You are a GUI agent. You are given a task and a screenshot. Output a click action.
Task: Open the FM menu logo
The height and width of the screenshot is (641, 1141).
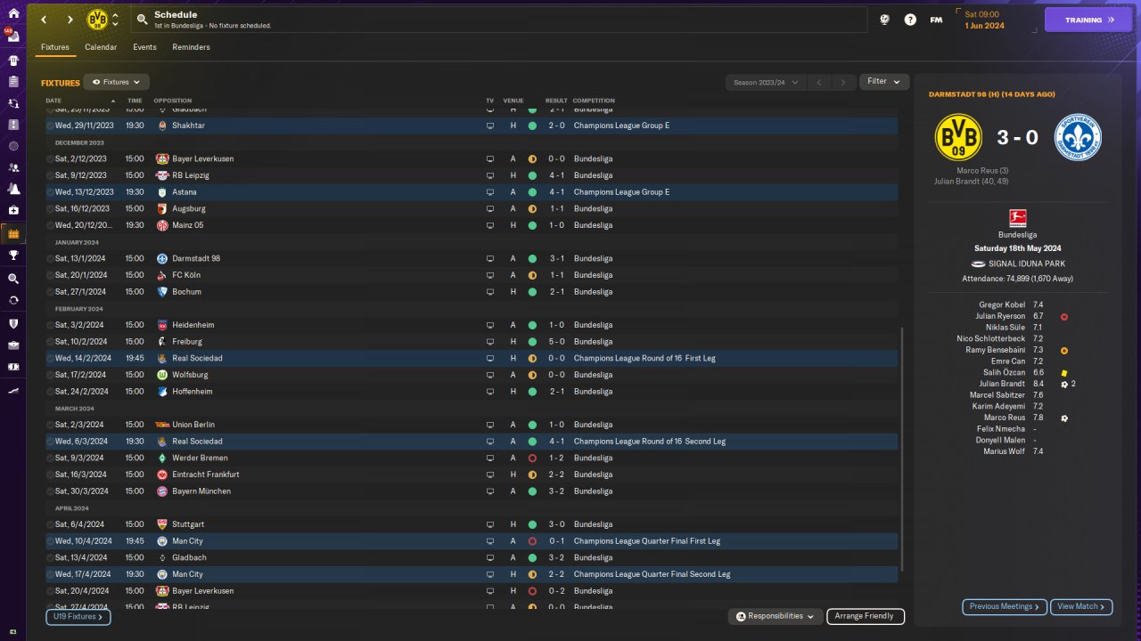click(936, 20)
